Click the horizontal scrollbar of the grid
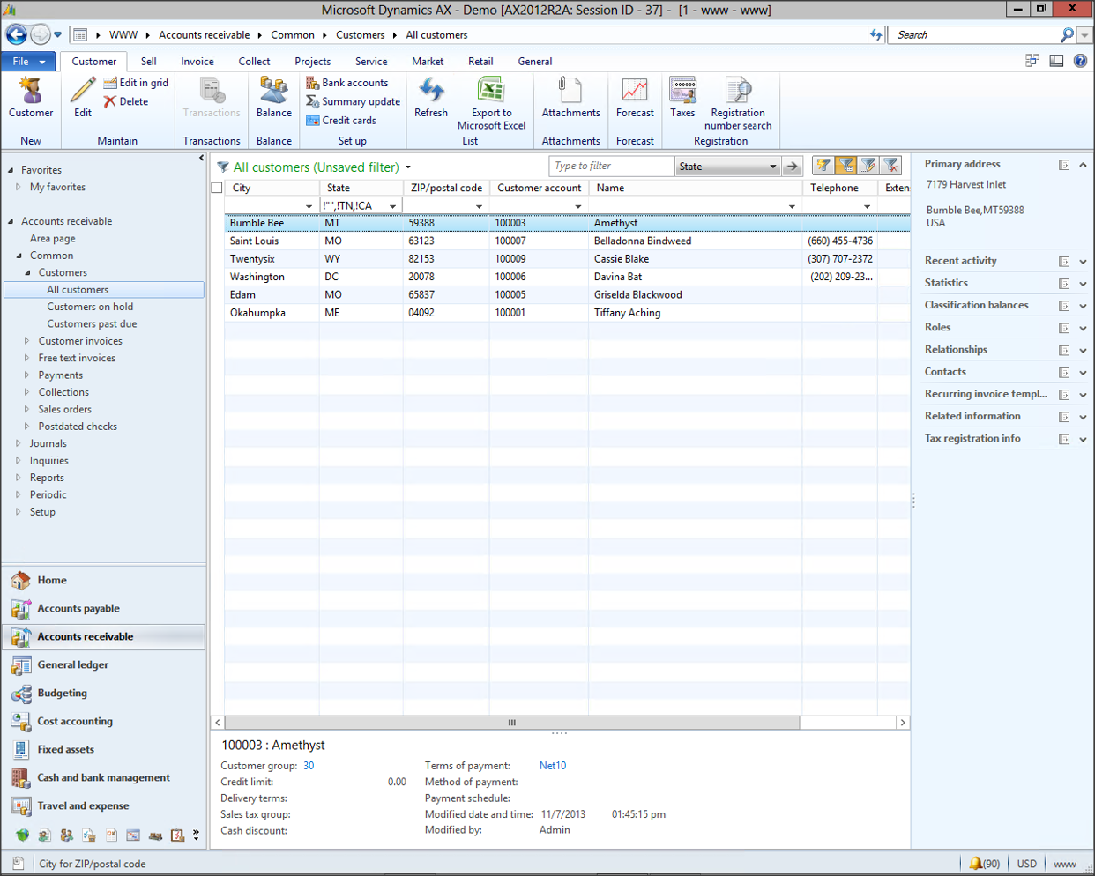 [x=511, y=723]
